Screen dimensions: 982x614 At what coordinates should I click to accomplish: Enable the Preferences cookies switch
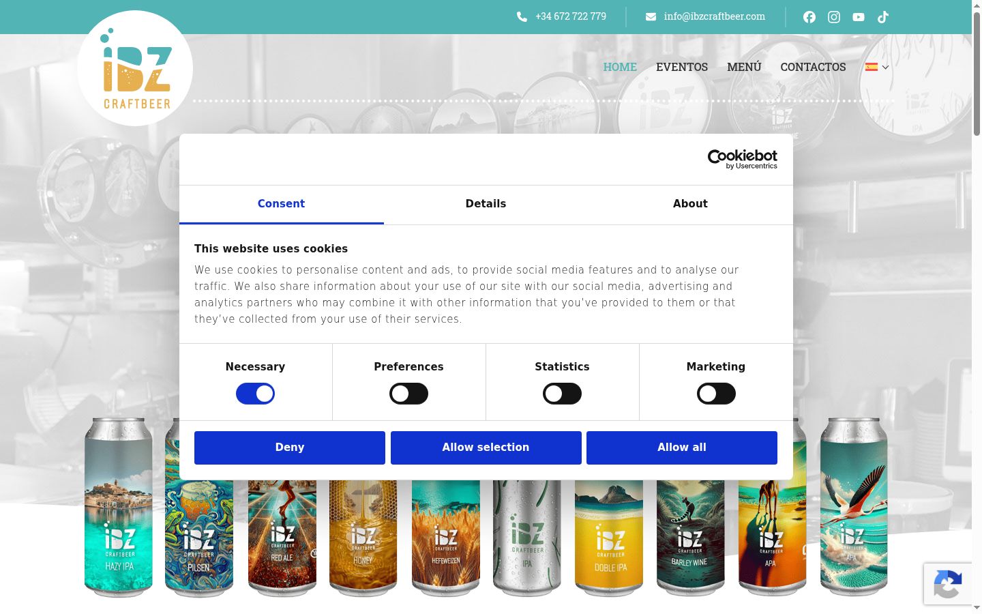point(408,394)
